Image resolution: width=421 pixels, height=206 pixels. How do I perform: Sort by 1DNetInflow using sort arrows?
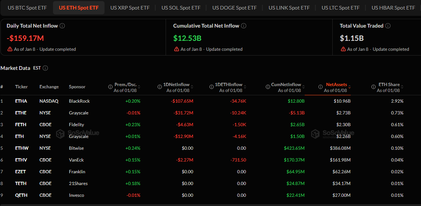click(x=192, y=87)
